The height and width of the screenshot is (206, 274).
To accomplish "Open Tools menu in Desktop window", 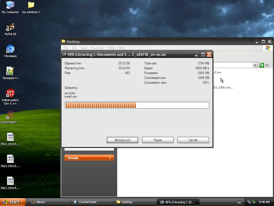I will click(x=111, y=48).
